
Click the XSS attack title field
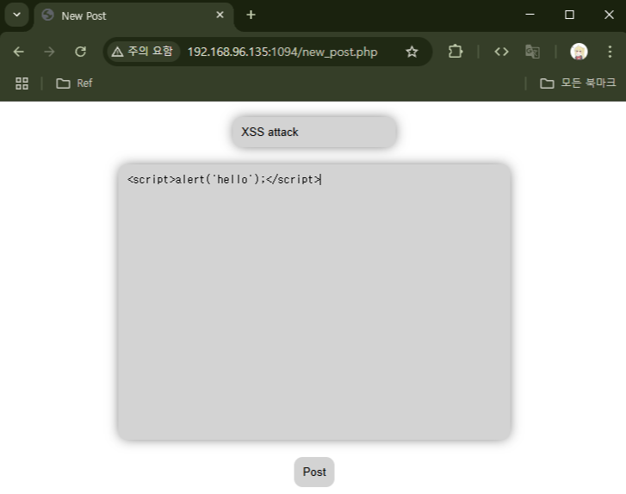point(314,132)
